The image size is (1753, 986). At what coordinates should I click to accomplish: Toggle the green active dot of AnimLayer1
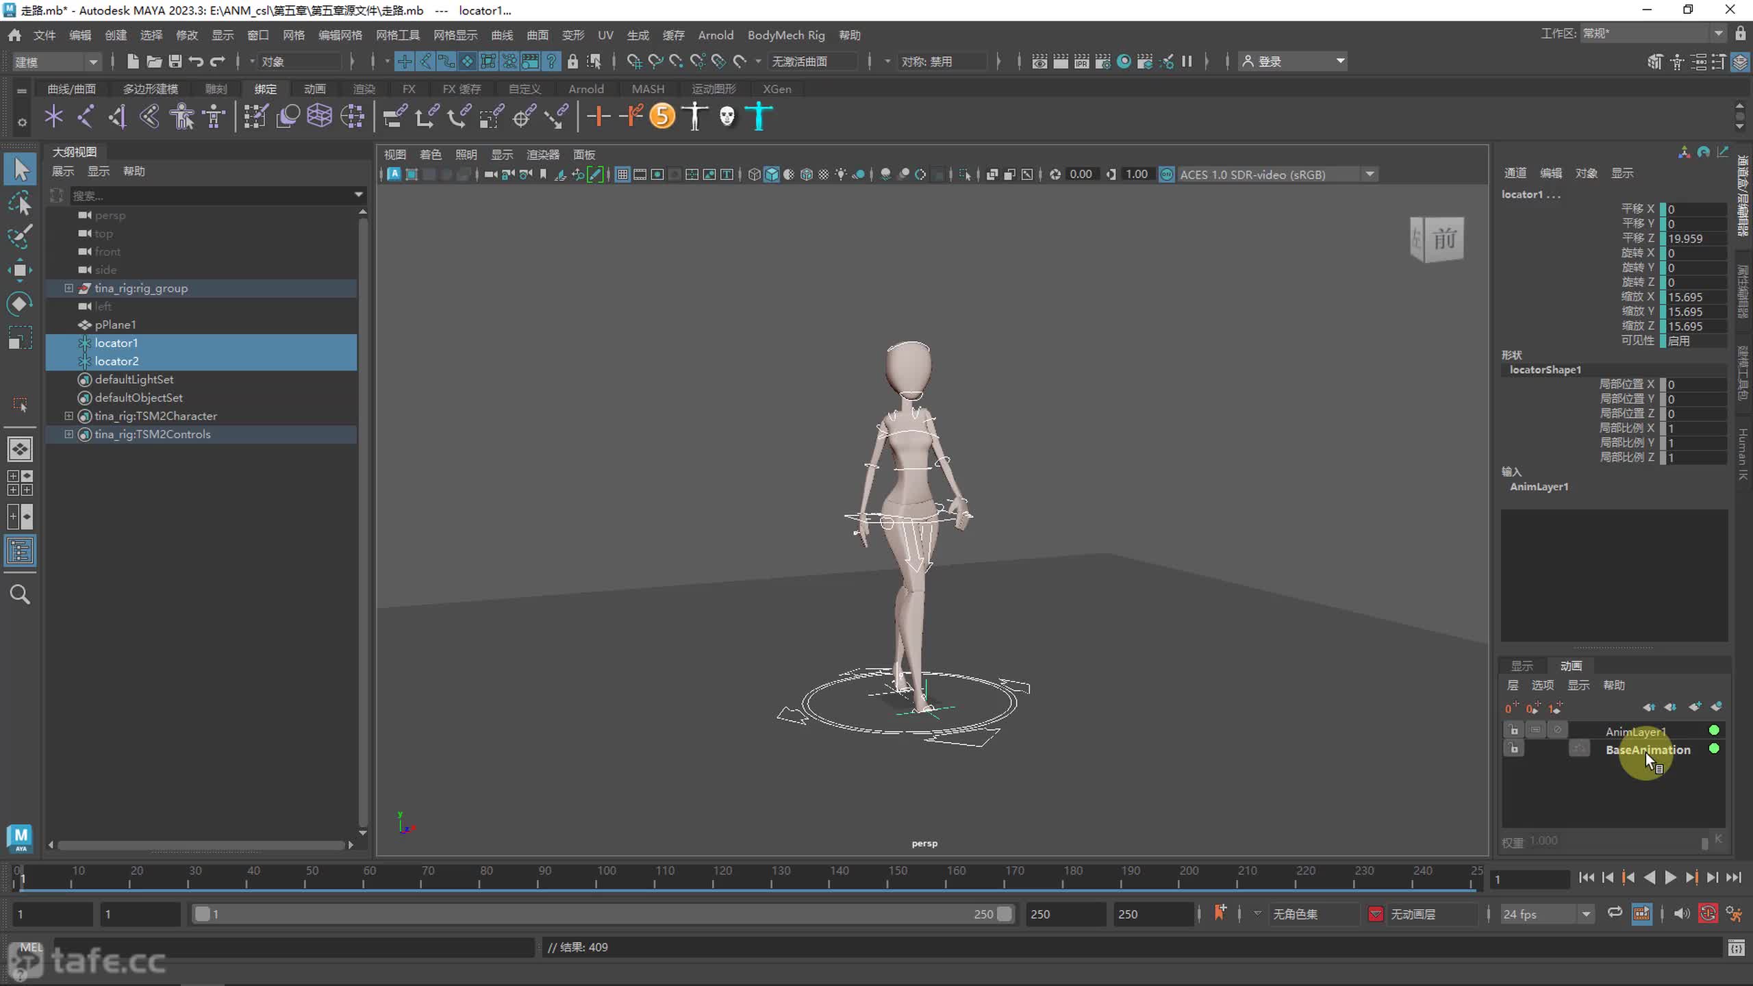1714,730
